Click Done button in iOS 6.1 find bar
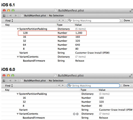Viewport: 133px width, 120px height. (x=127, y=20)
